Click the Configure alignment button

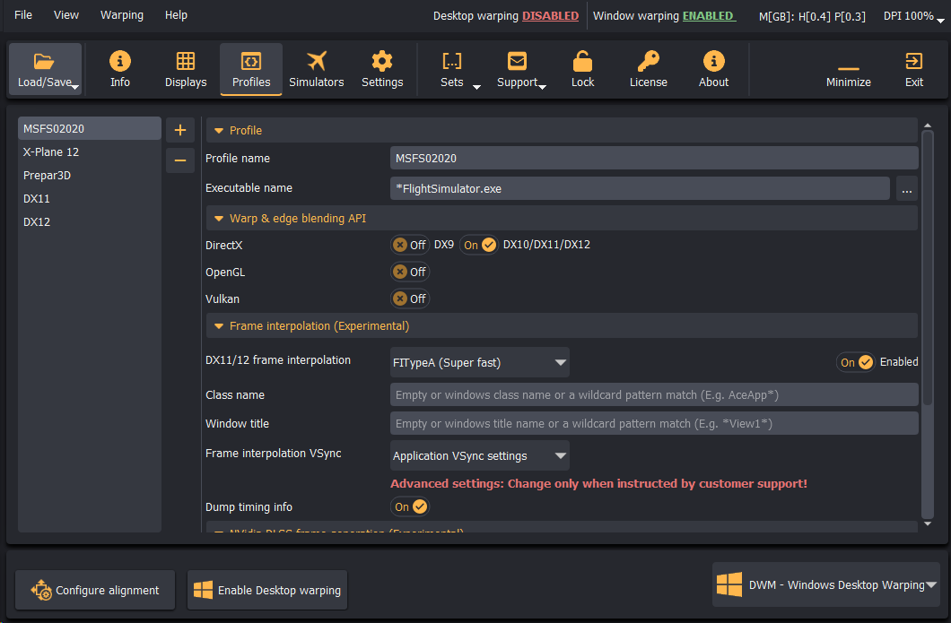click(x=95, y=590)
